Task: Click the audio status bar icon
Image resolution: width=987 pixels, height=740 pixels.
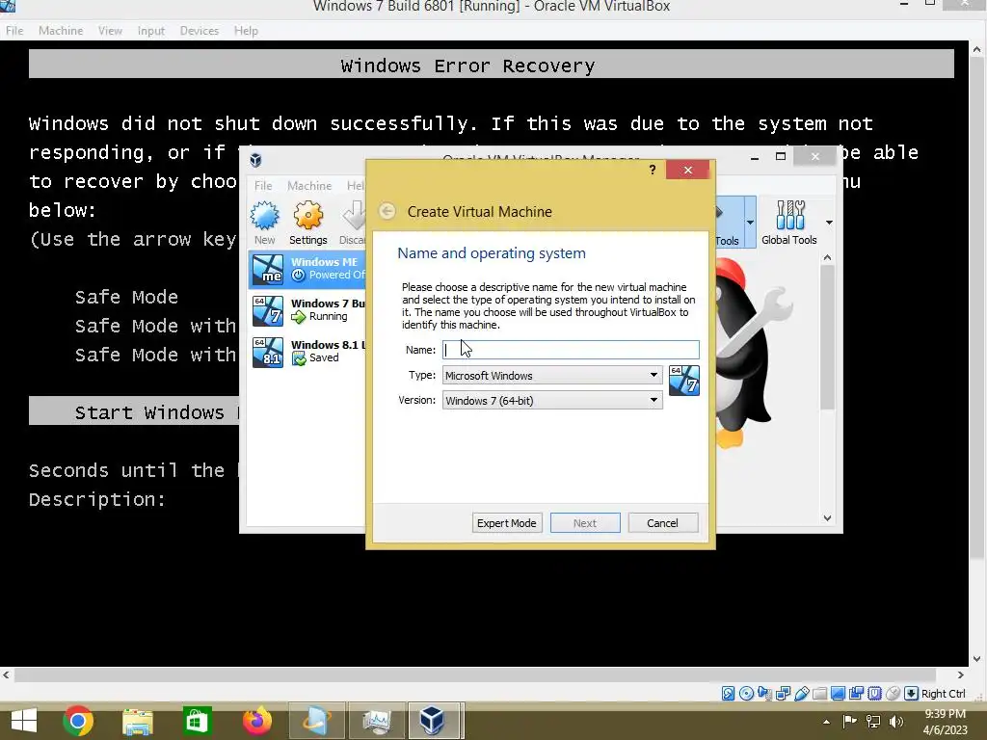Action: [x=764, y=694]
